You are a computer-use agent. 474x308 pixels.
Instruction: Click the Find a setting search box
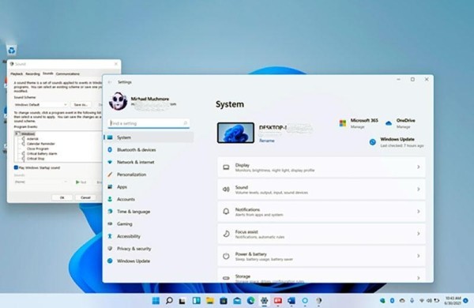click(x=149, y=123)
